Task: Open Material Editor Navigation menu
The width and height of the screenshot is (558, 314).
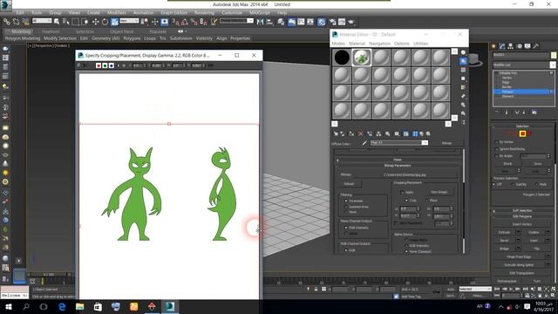Action: click(x=380, y=44)
